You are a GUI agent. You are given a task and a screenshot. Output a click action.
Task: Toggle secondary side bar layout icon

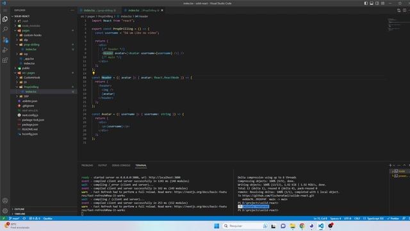pyautogui.click(x=377, y=3)
